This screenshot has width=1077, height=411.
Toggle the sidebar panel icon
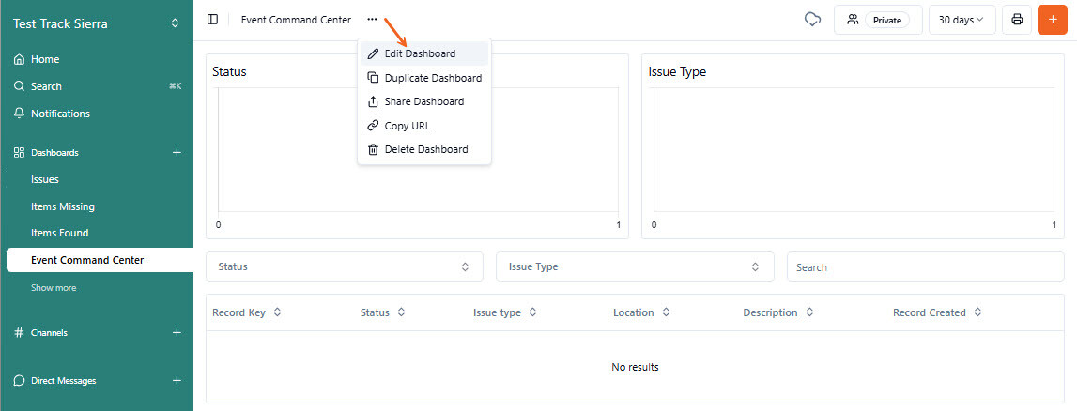tap(212, 20)
